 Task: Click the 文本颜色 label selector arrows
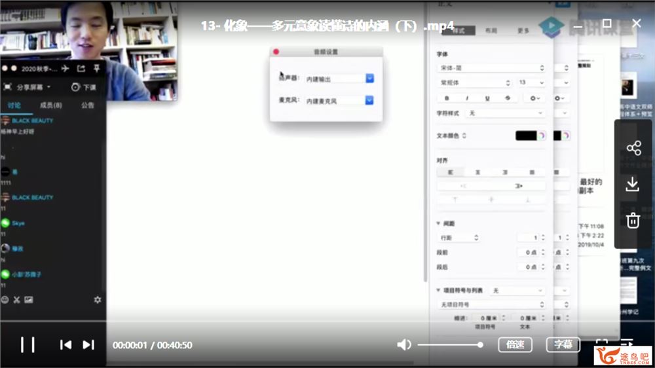464,136
